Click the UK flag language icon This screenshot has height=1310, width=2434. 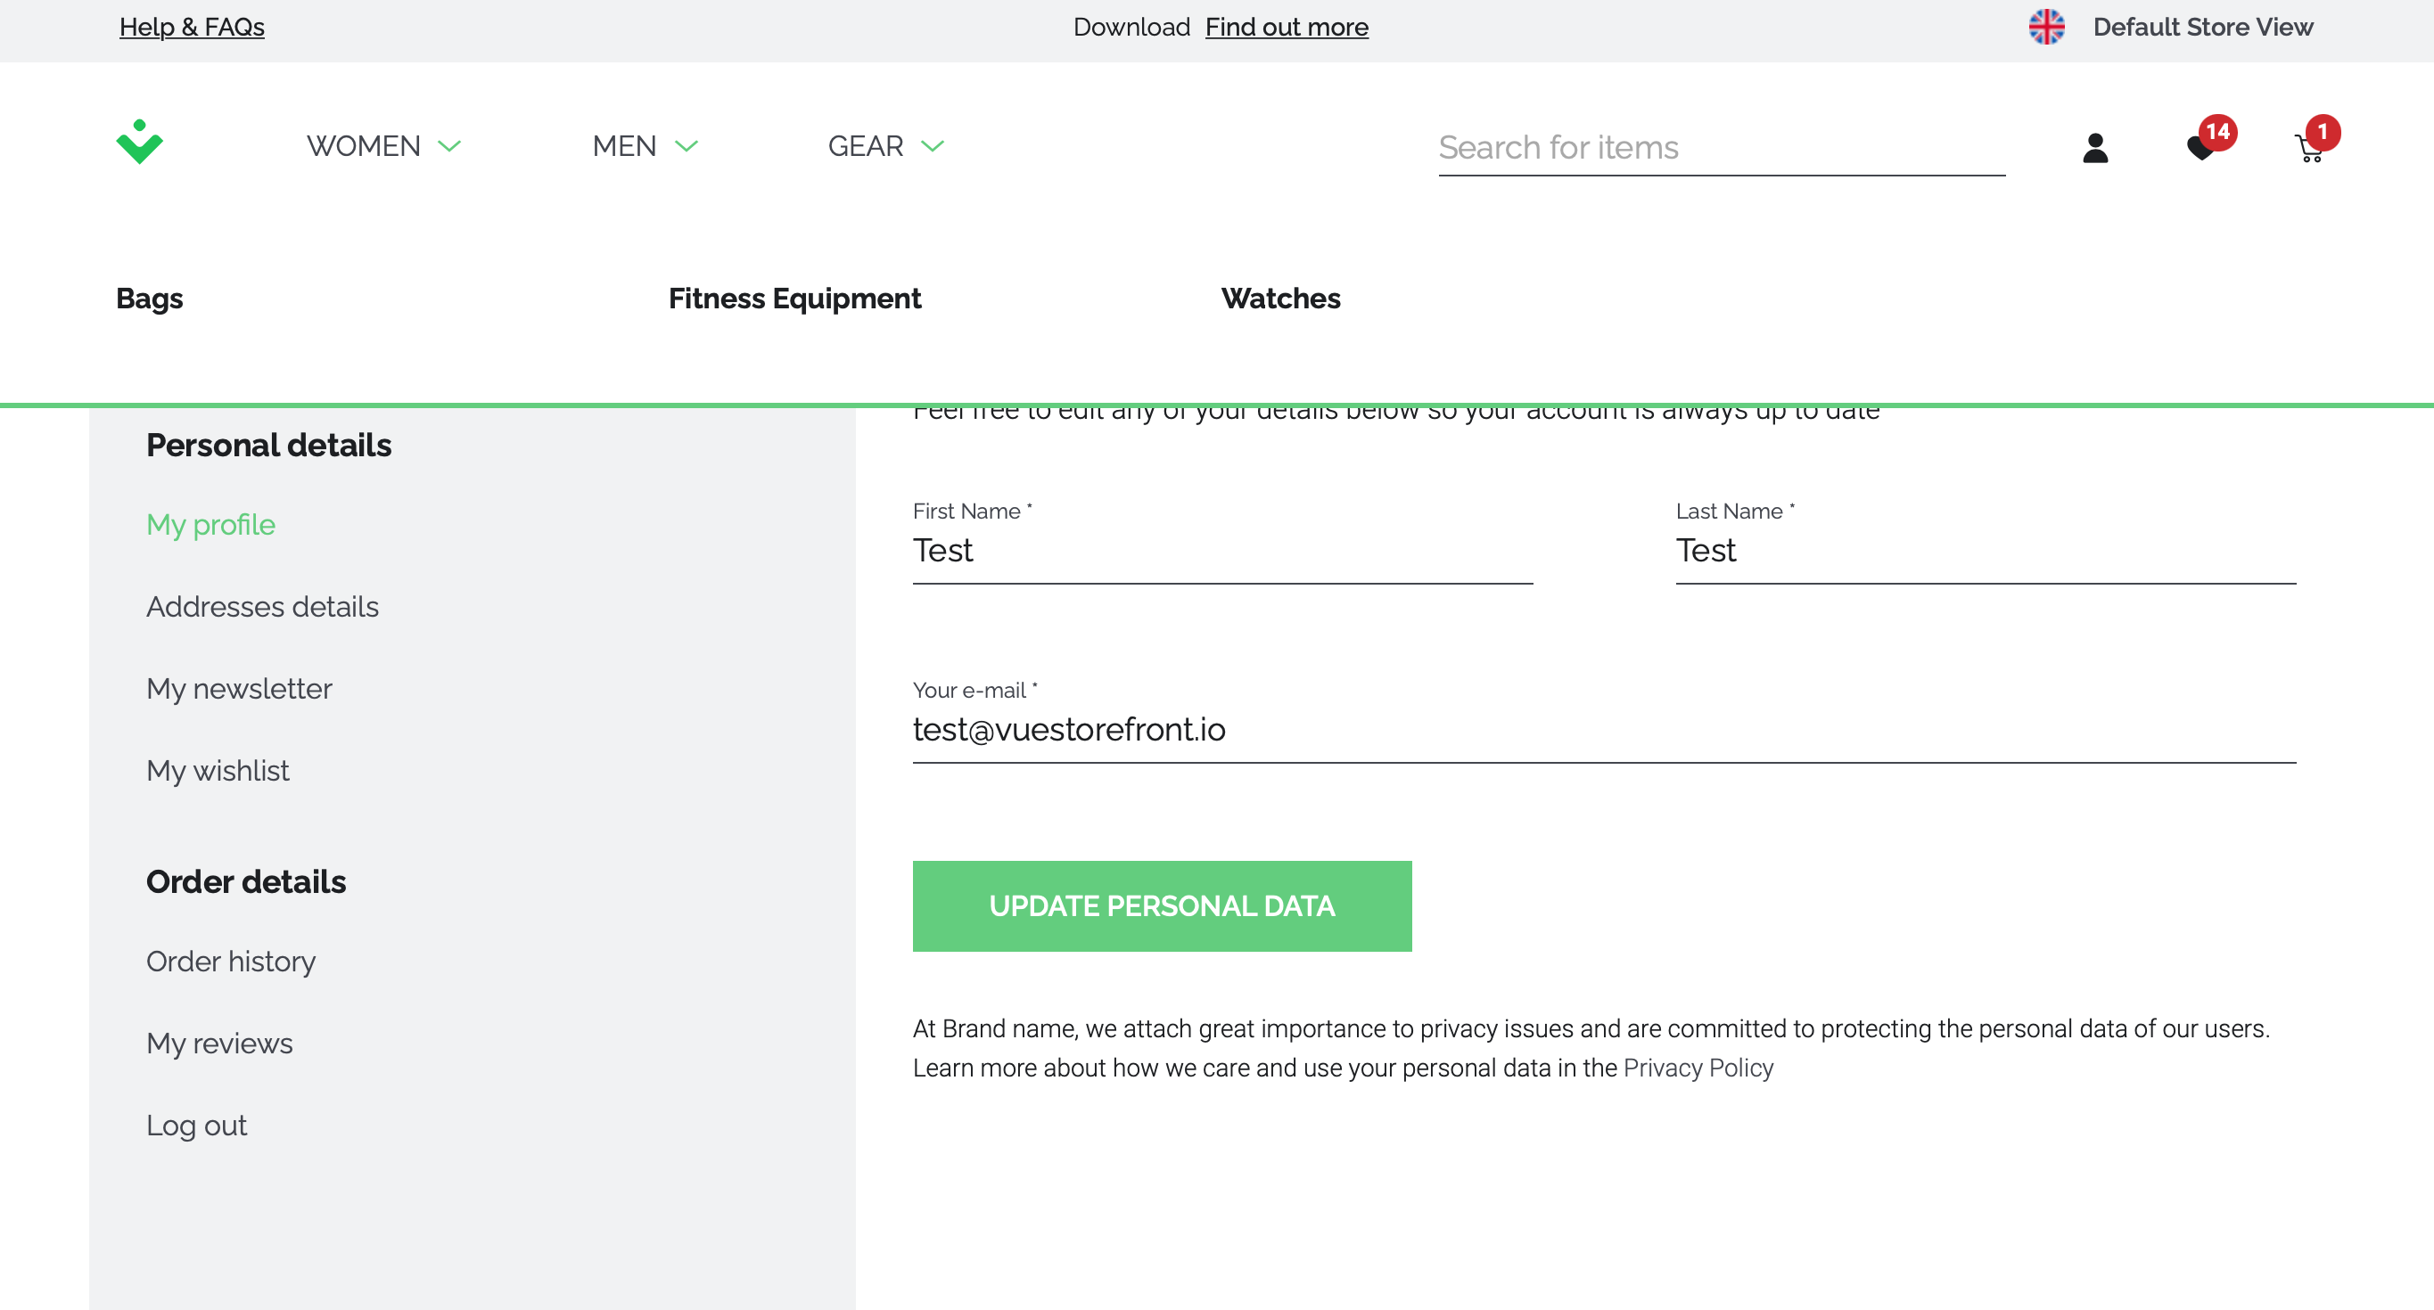[x=2046, y=27]
